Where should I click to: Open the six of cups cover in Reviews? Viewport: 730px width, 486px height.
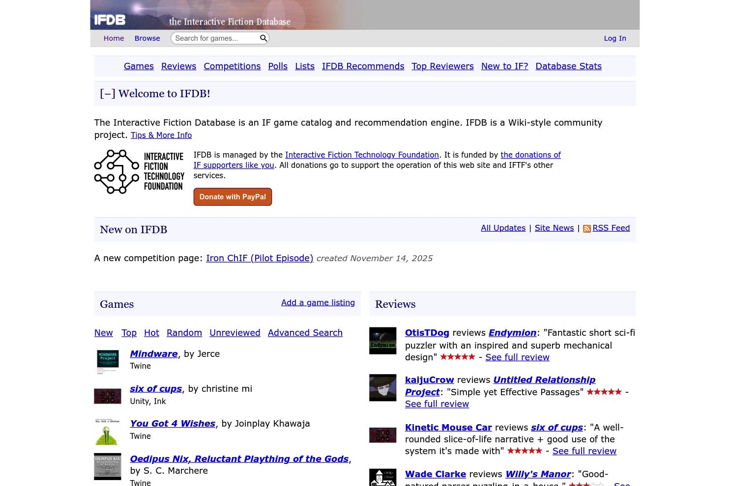click(382, 435)
